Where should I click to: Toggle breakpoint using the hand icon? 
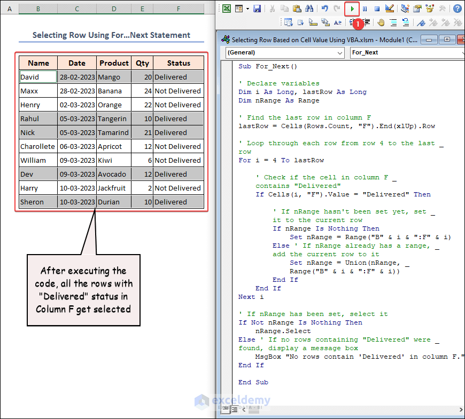coord(381,22)
